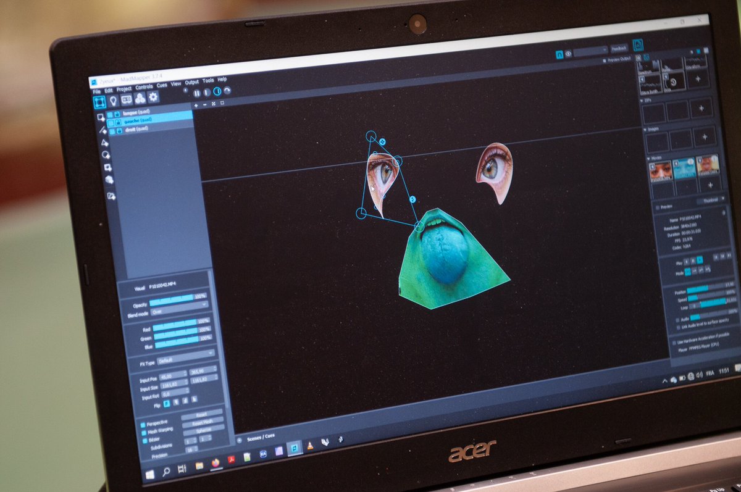Open the Thumbnail dropdown in the preview panel

[x=711, y=199]
